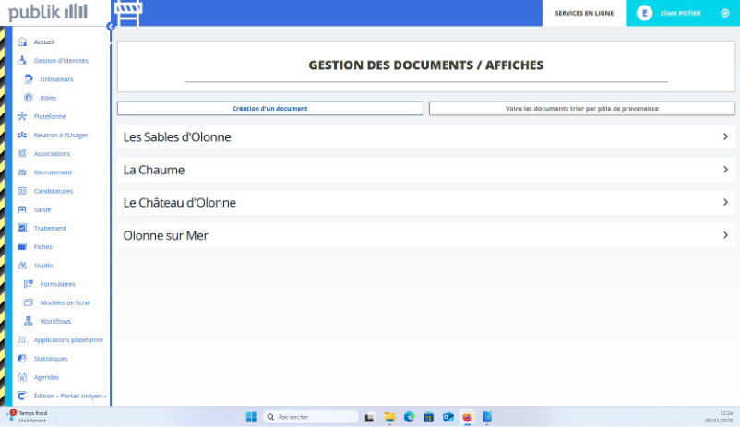
Task: Open SERVICES EN LIGNE link
Action: [584, 13]
